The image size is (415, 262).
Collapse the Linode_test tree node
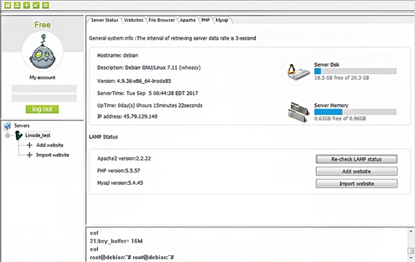(x=7, y=136)
